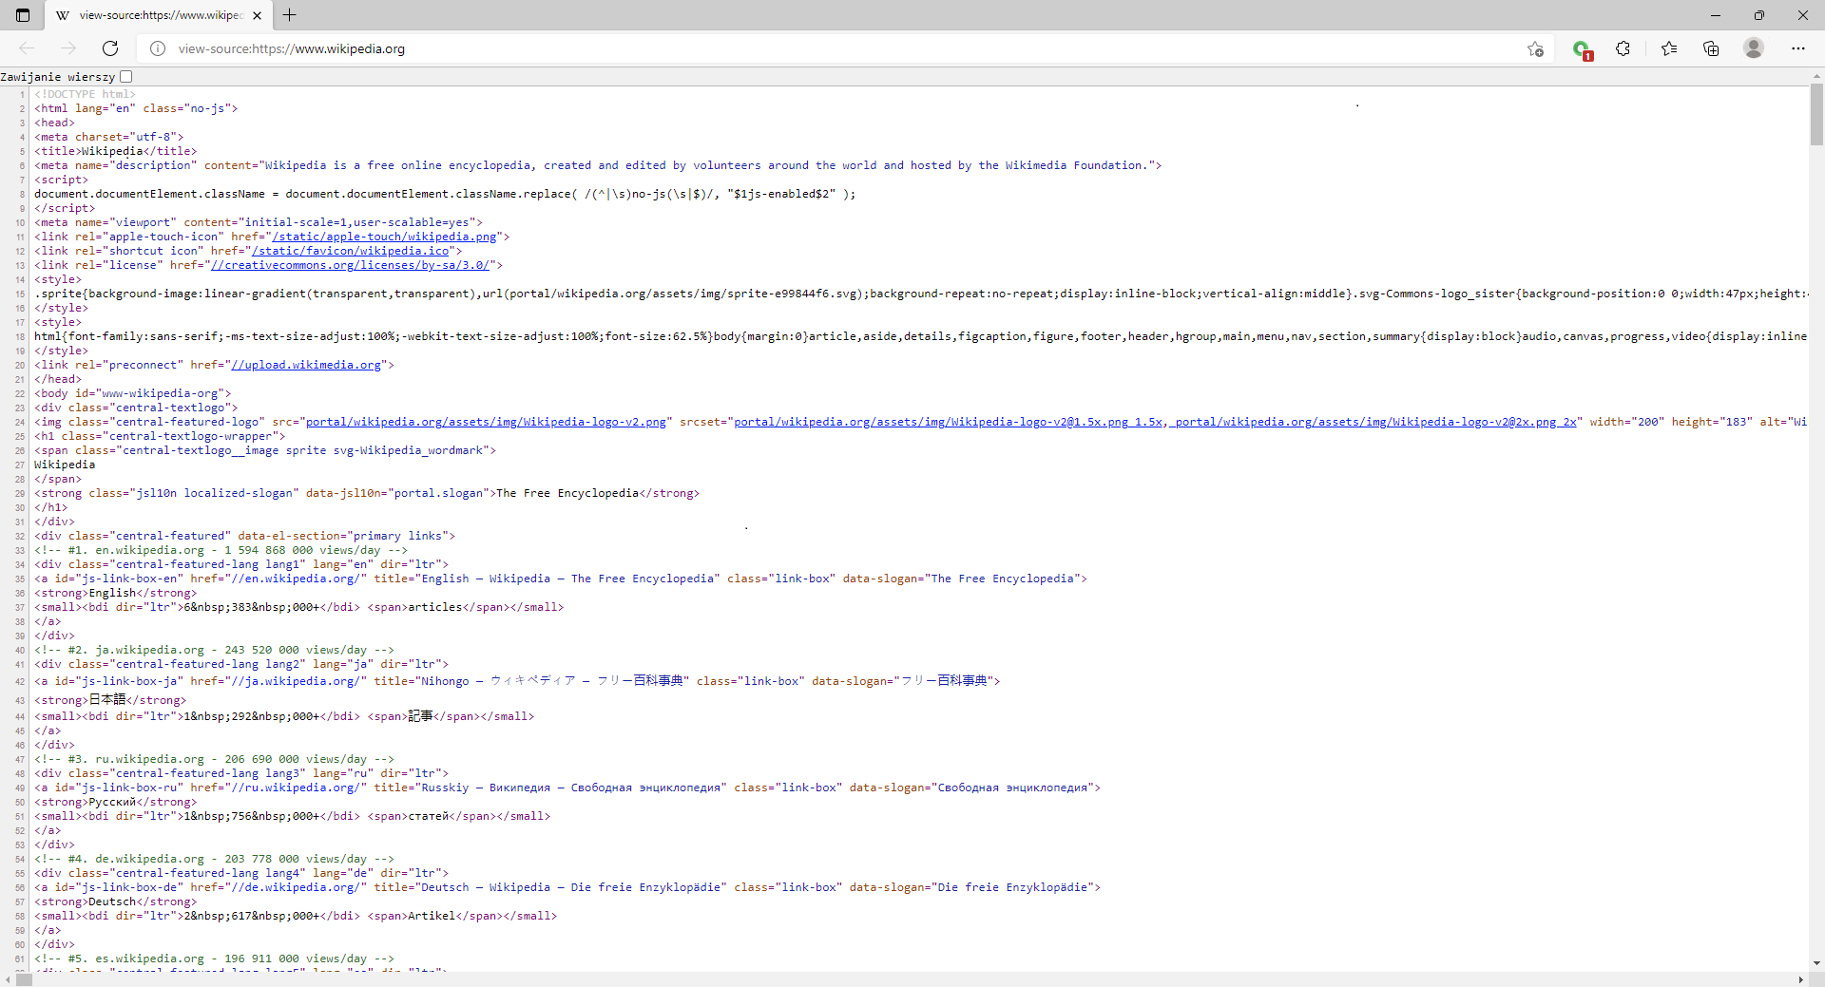
Task: Click the Forward navigation arrow
Action: pos(68,48)
